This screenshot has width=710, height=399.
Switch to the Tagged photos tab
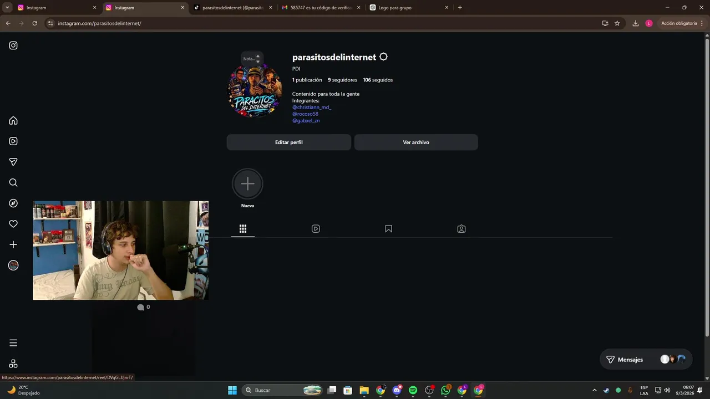(461, 229)
